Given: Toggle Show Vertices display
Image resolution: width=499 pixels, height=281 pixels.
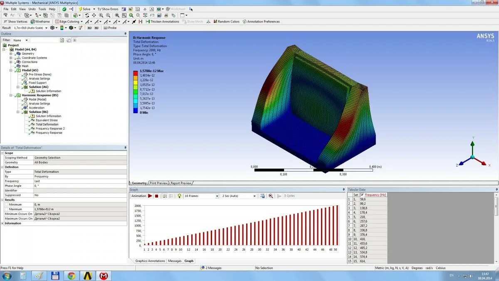Looking at the screenshot, I should tap(17, 21).
